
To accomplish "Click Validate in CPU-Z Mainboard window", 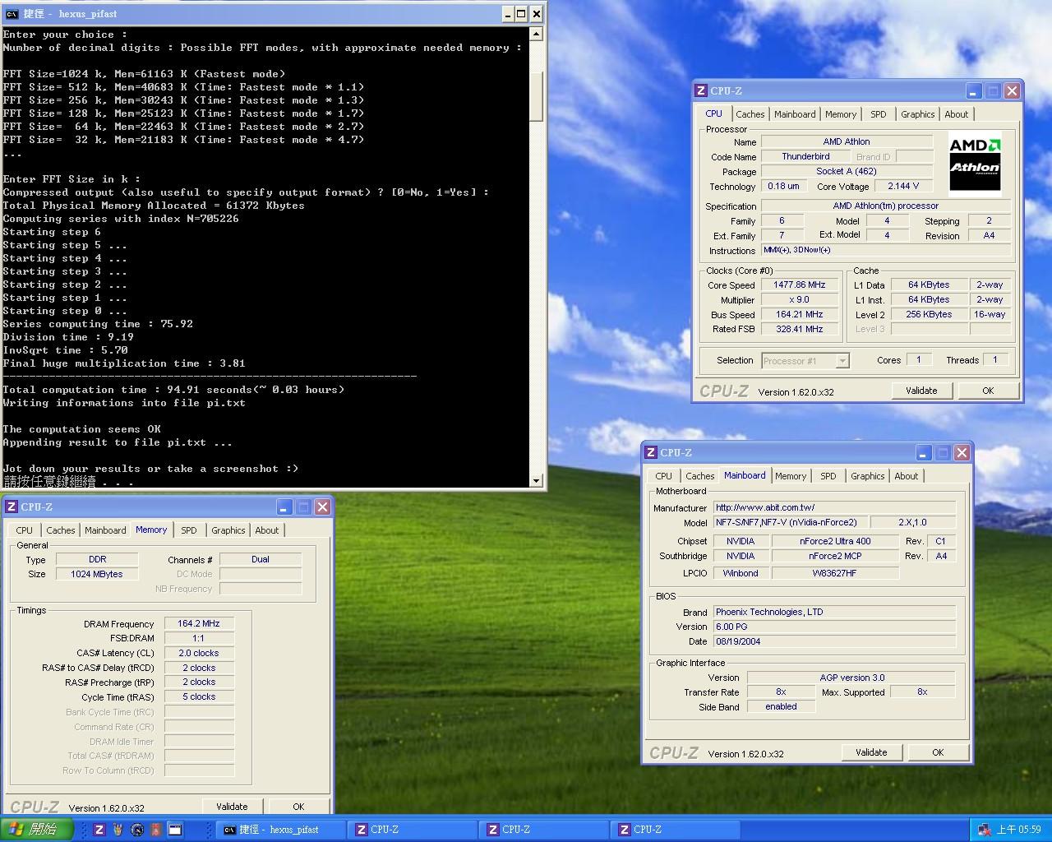I will 871,752.
